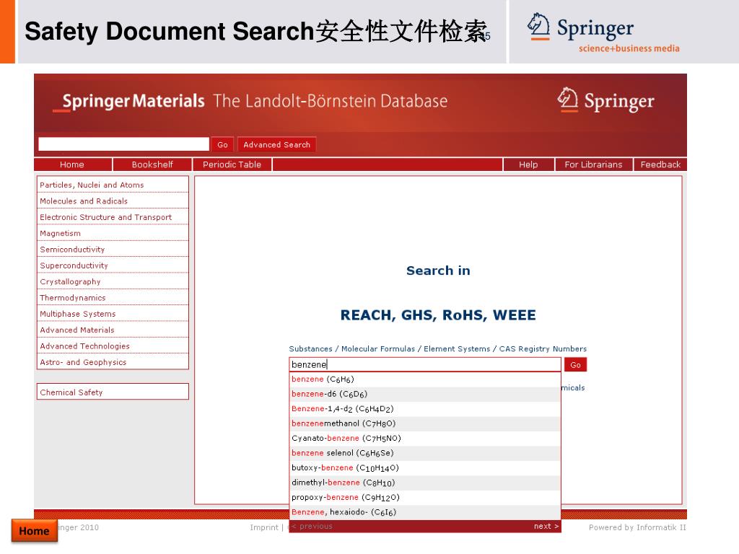Image resolution: width=739 pixels, height=554 pixels.
Task: Choose butoxy-benzene (C10H14O) suggestion
Action: 424,467
